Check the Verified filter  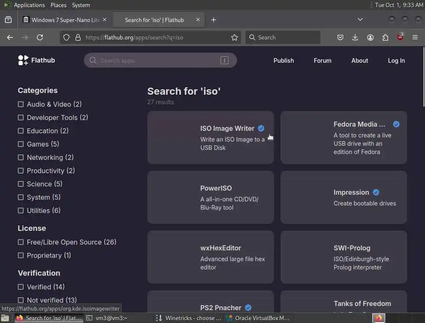coord(21,287)
